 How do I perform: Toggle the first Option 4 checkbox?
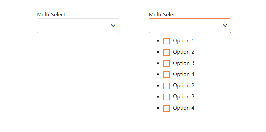[166, 75]
